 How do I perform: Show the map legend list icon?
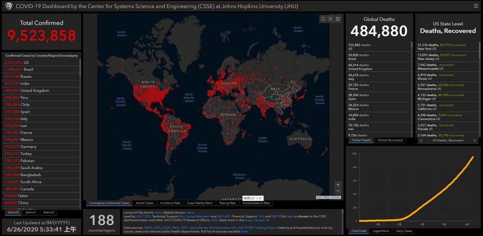[330, 19]
